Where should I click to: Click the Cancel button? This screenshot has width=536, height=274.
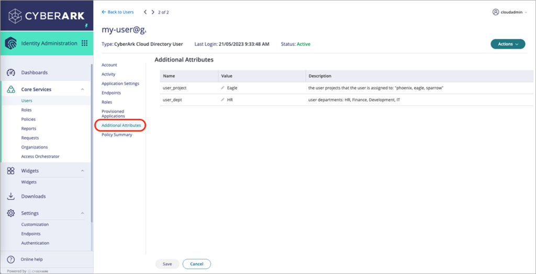coord(197,264)
